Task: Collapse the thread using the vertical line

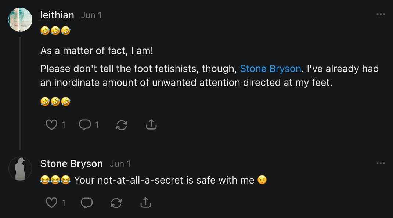Action: [20, 92]
